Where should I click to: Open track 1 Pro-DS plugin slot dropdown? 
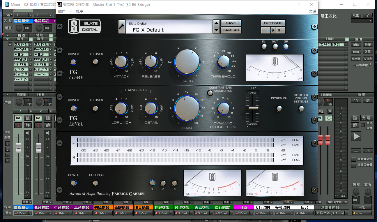[x=31, y=79]
